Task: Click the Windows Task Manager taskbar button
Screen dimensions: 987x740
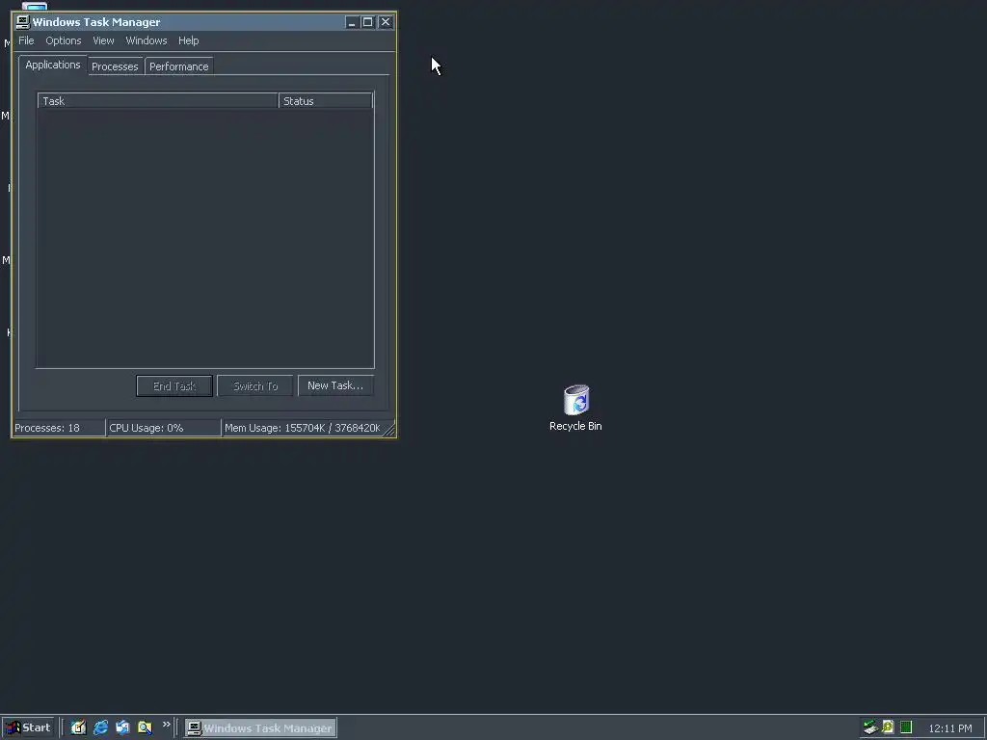Action: [x=260, y=728]
